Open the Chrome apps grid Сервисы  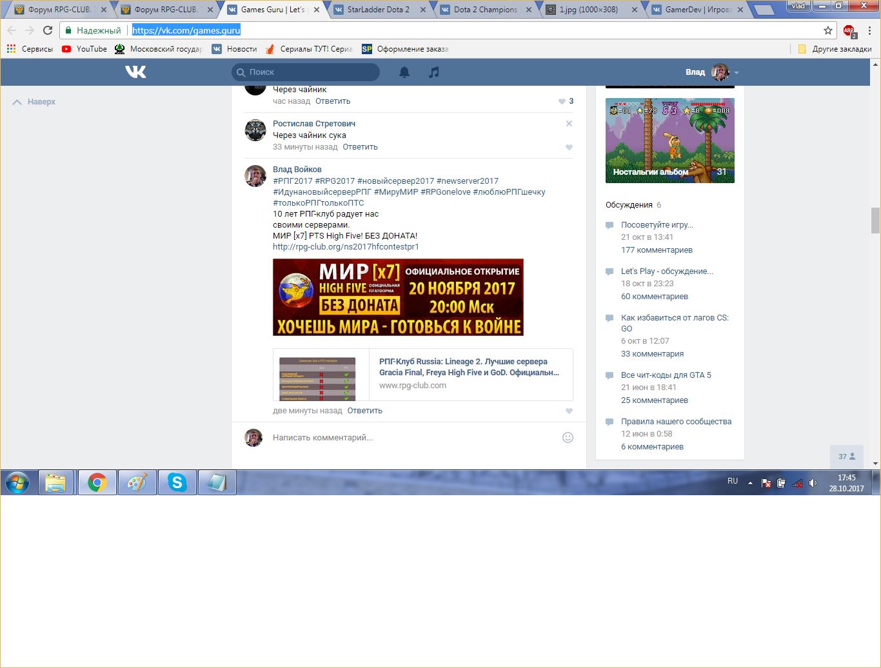30,49
